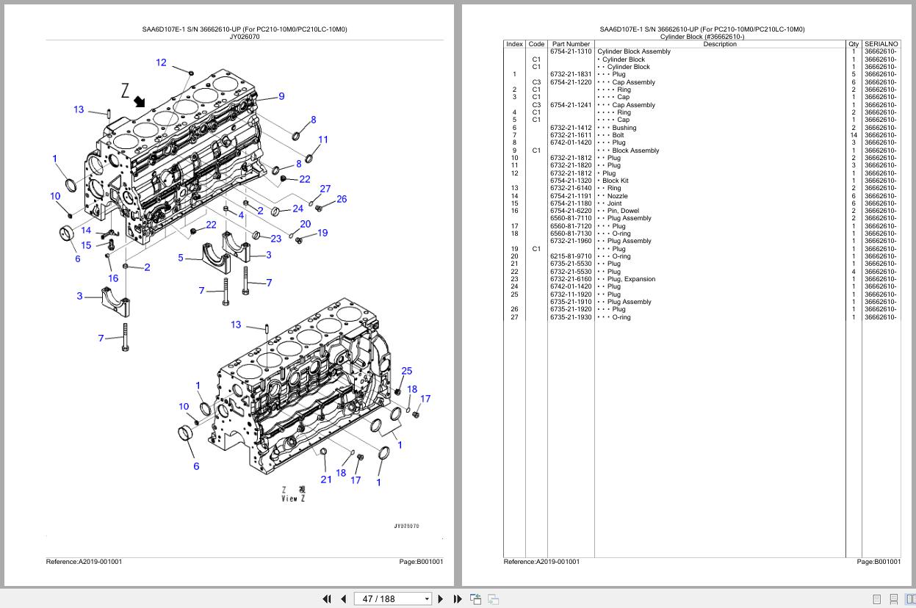This screenshot has height=608, width=916.
Task: Click callout number 26 in the diagram
Action: (x=342, y=199)
